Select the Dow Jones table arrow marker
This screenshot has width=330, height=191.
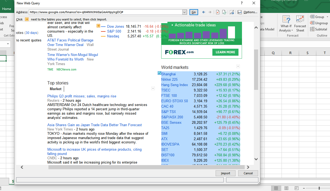[x=98, y=26]
